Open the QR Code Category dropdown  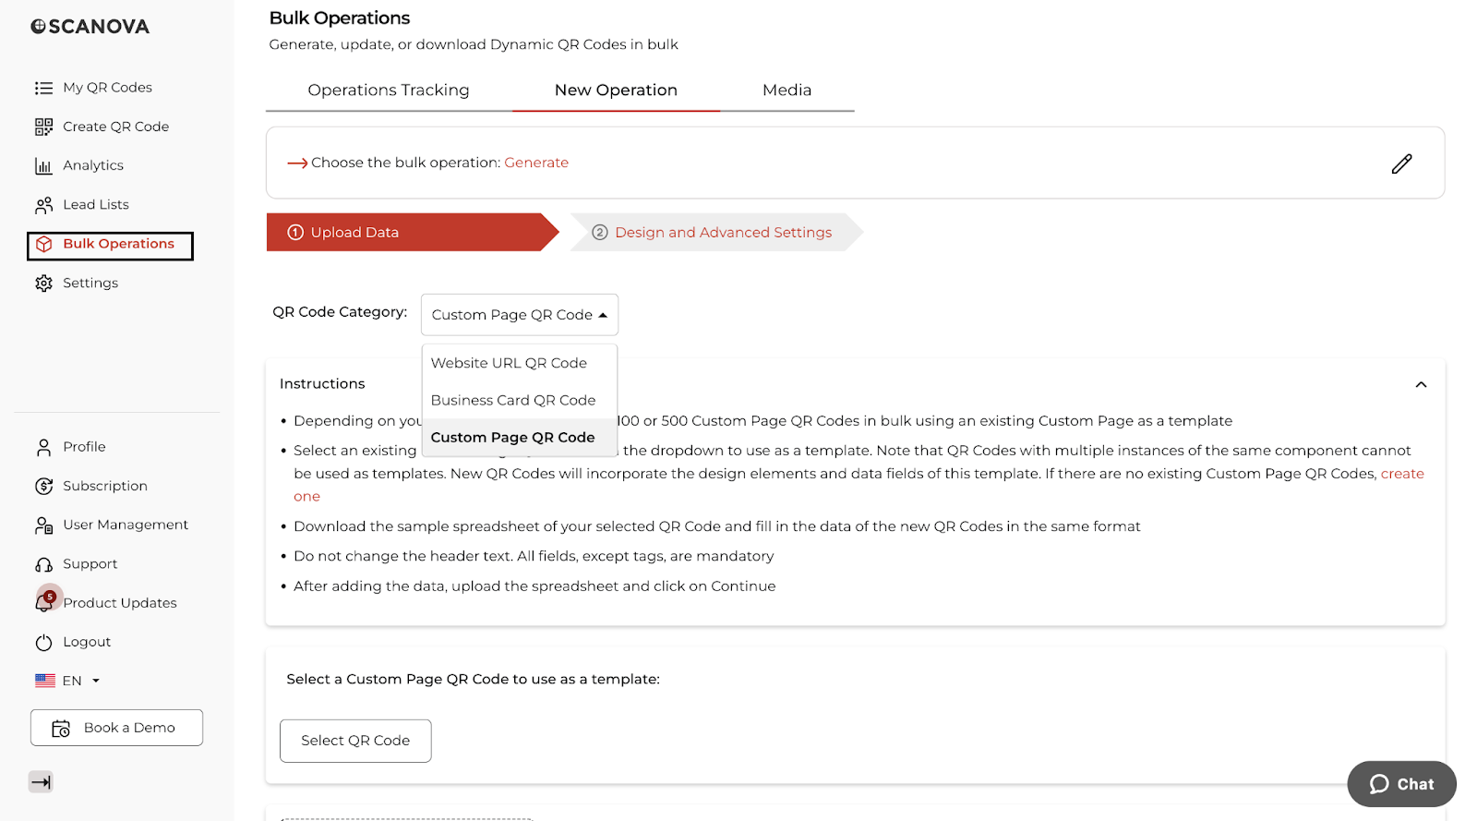pyautogui.click(x=519, y=315)
